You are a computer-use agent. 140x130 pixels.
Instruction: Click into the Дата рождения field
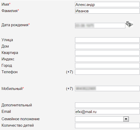pos(100,25)
